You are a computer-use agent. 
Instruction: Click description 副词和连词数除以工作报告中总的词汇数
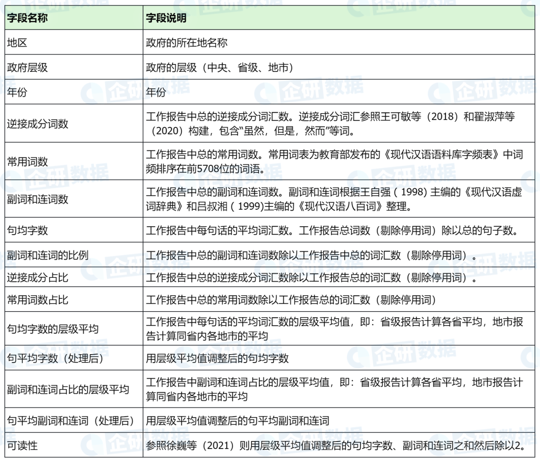click(339, 255)
